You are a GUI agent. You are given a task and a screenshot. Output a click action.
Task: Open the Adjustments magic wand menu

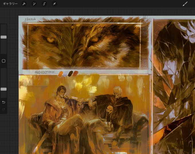pos(34,4)
